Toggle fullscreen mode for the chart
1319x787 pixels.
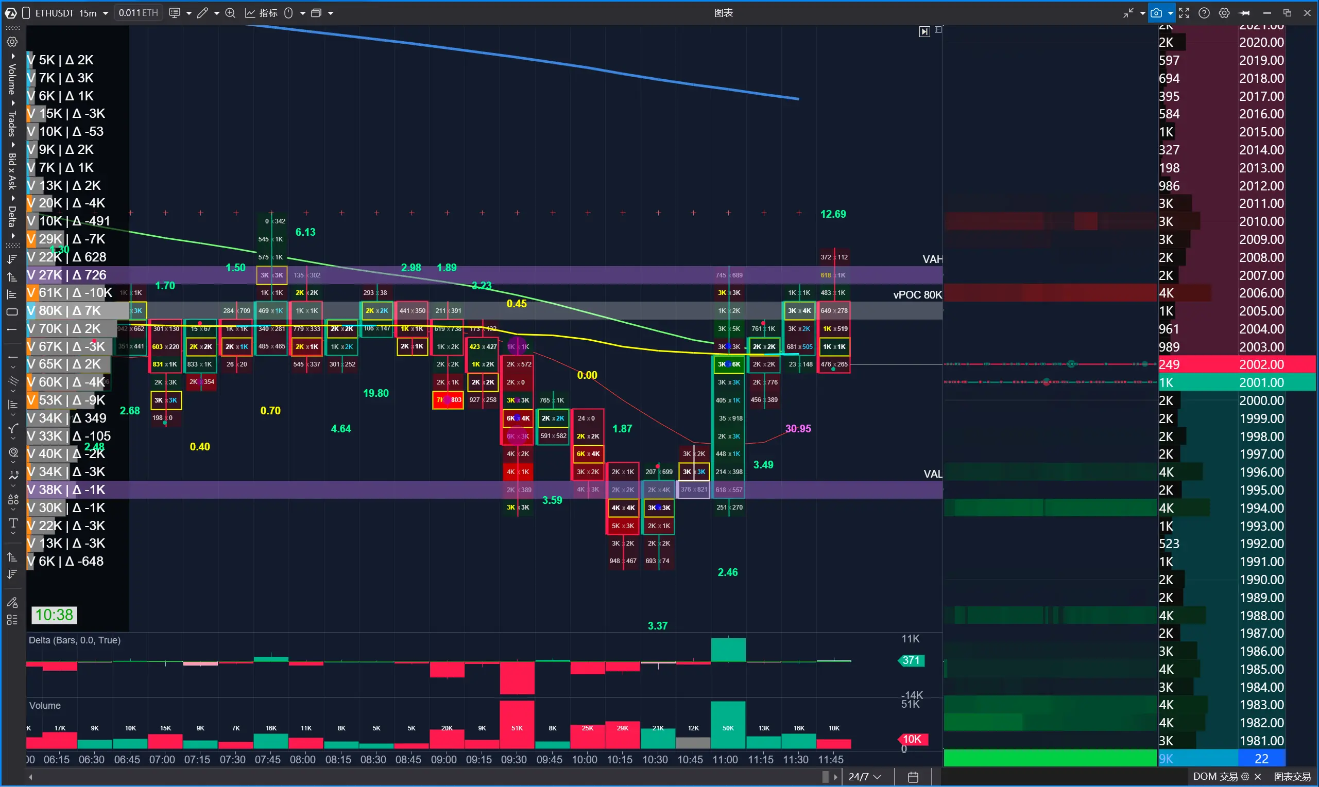pos(1184,13)
